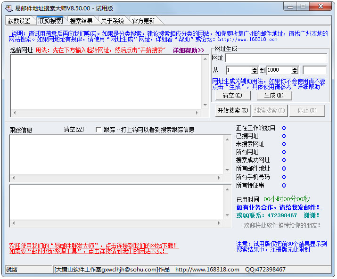
Task: Clear tracking info with 清空(W)
Action: (74, 130)
